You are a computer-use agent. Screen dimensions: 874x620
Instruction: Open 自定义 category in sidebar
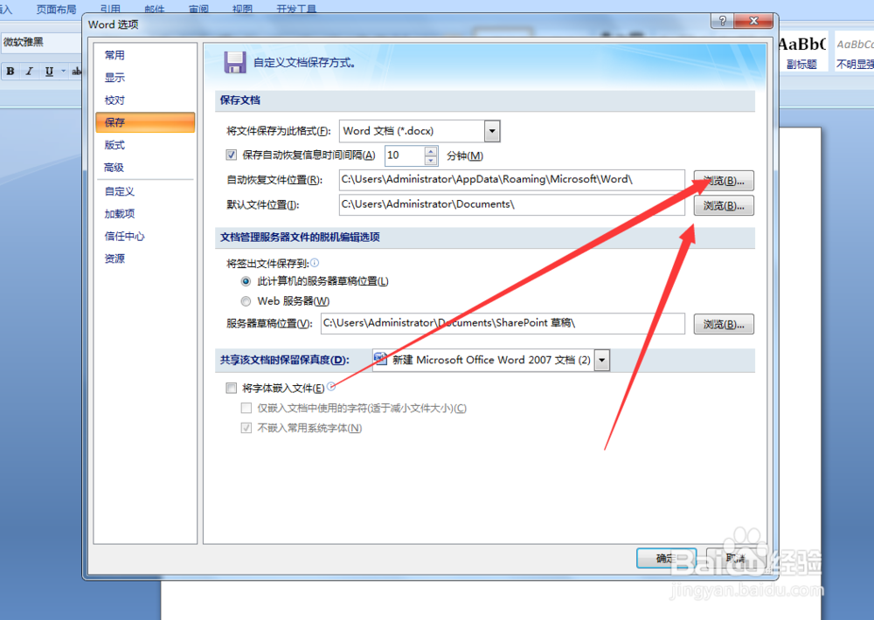[x=145, y=191]
